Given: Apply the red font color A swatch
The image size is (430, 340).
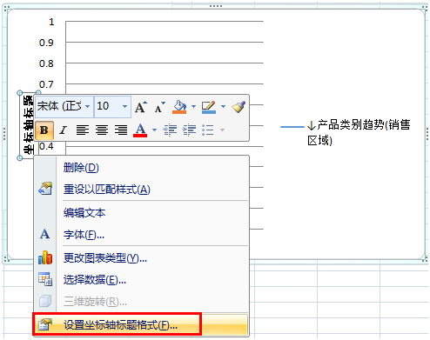Looking at the screenshot, I should click(x=140, y=130).
